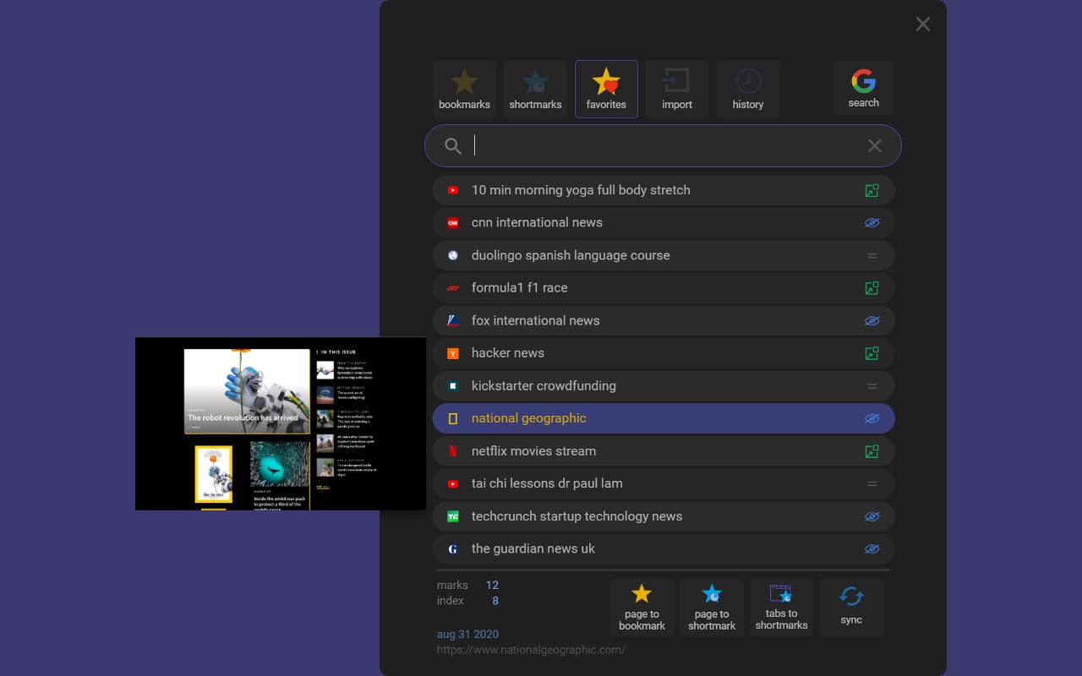Open 10 min morning yoga bookmark

664,190
